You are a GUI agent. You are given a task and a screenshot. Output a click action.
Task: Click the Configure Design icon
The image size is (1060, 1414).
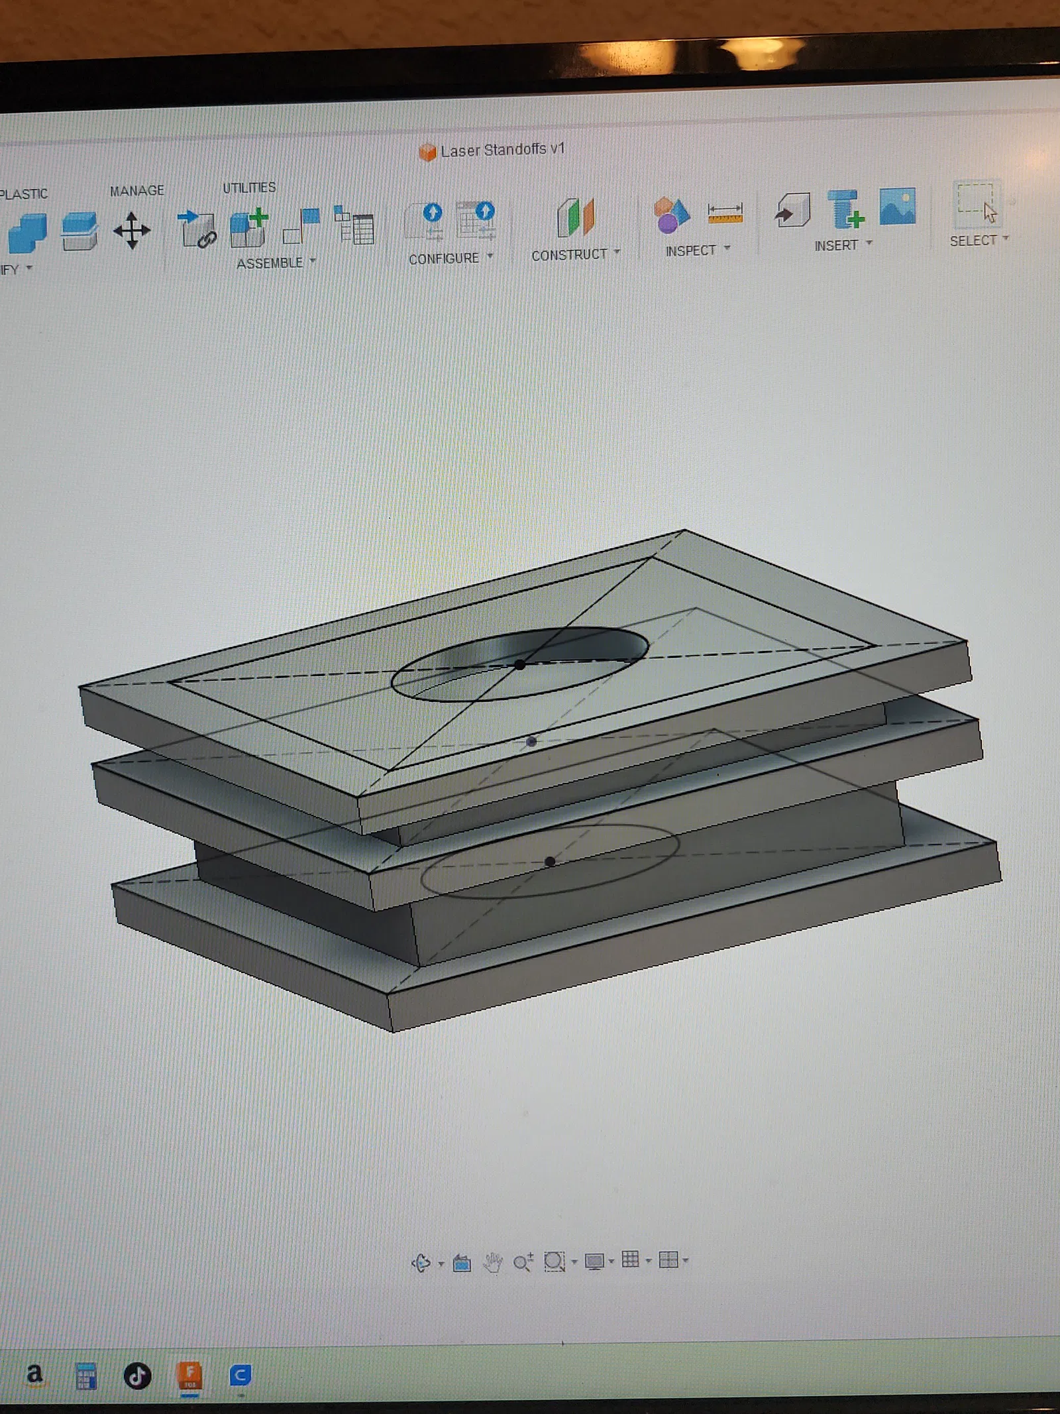(424, 221)
